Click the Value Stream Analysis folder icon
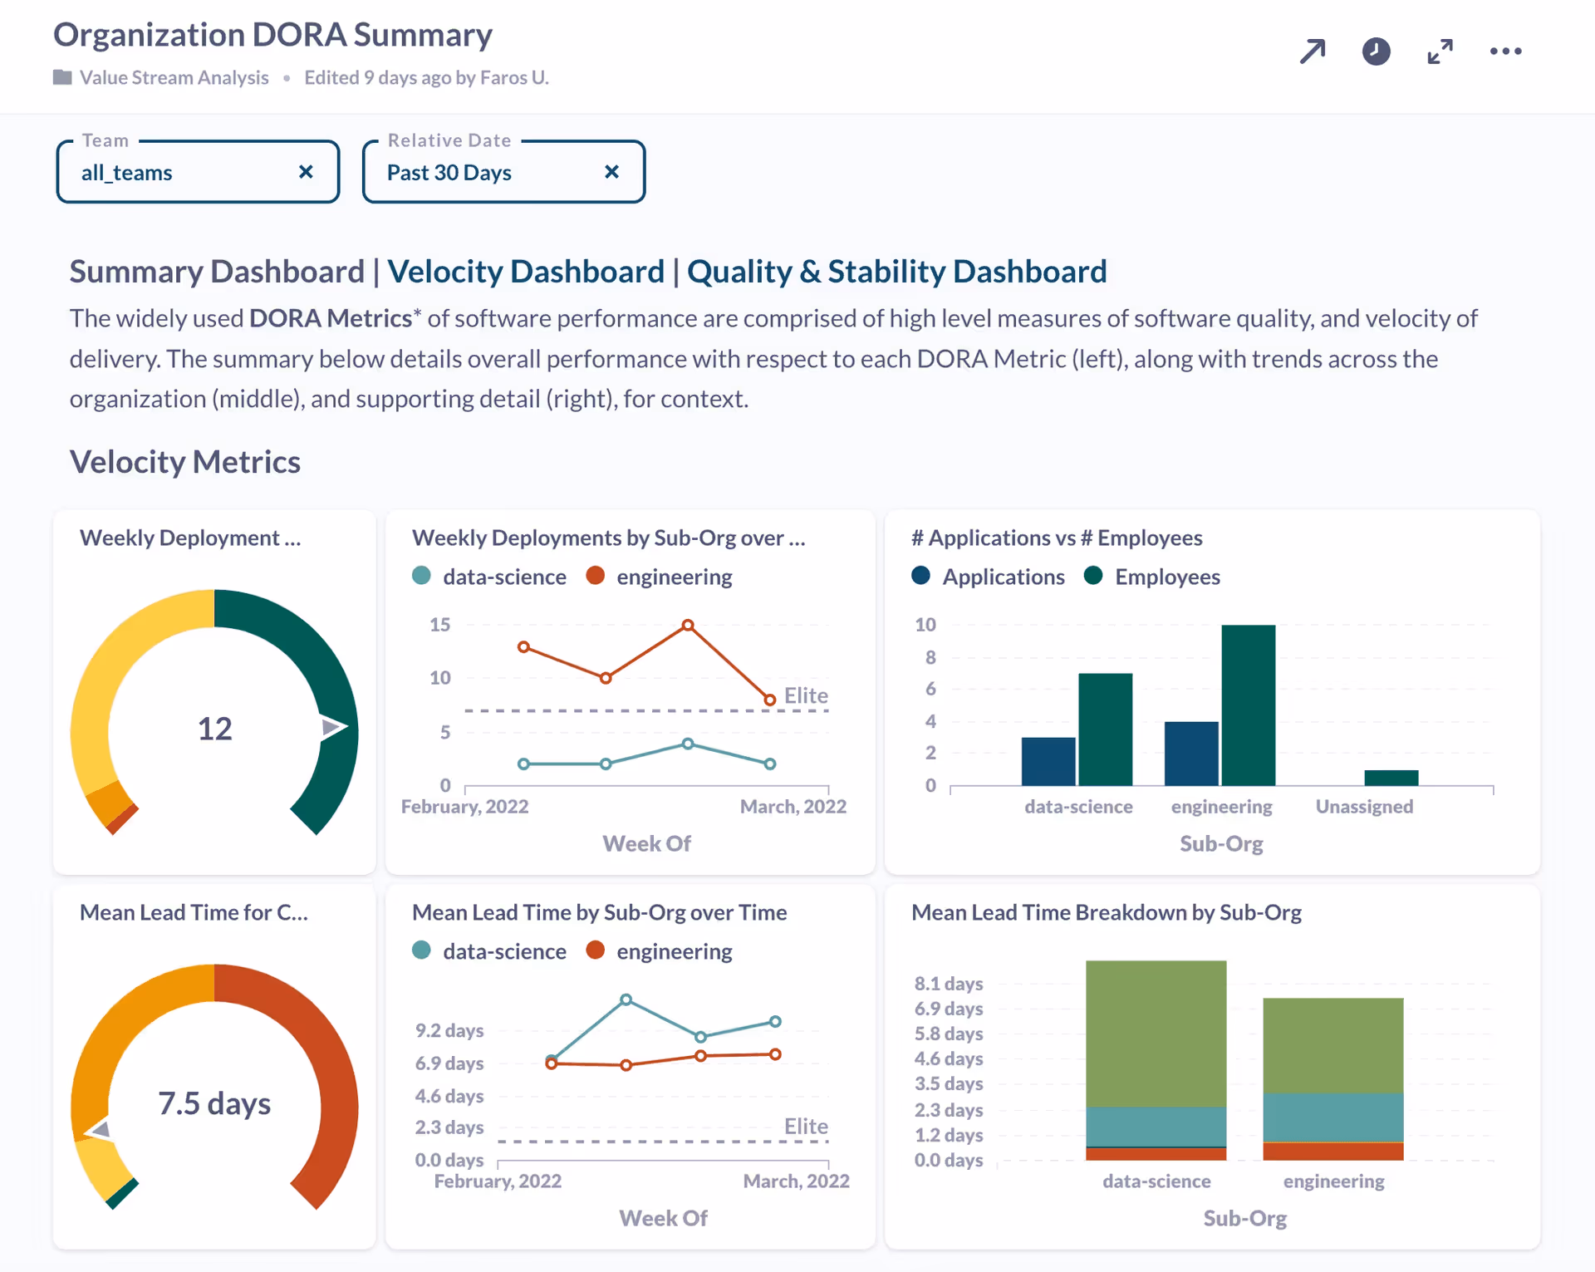Viewport: 1595px width, 1272px height. (x=62, y=77)
